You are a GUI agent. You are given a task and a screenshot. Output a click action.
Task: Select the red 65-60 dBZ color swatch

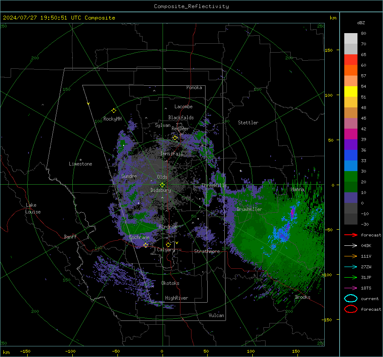pyautogui.click(x=351, y=59)
